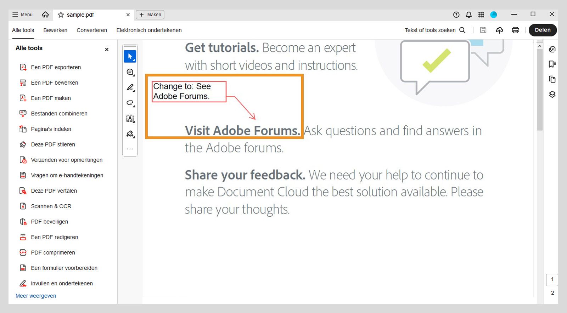567x313 pixels.
Task: Switch to the Bewerken tab
Action: tap(55, 30)
